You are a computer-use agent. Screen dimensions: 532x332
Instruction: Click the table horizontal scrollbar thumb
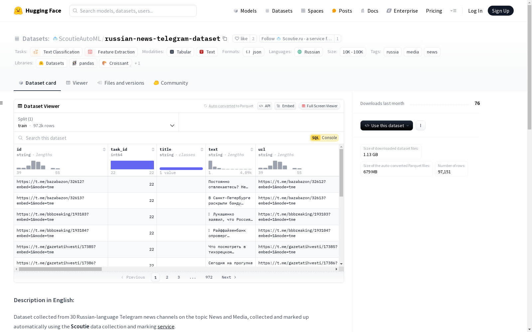pyautogui.click(x=60, y=269)
